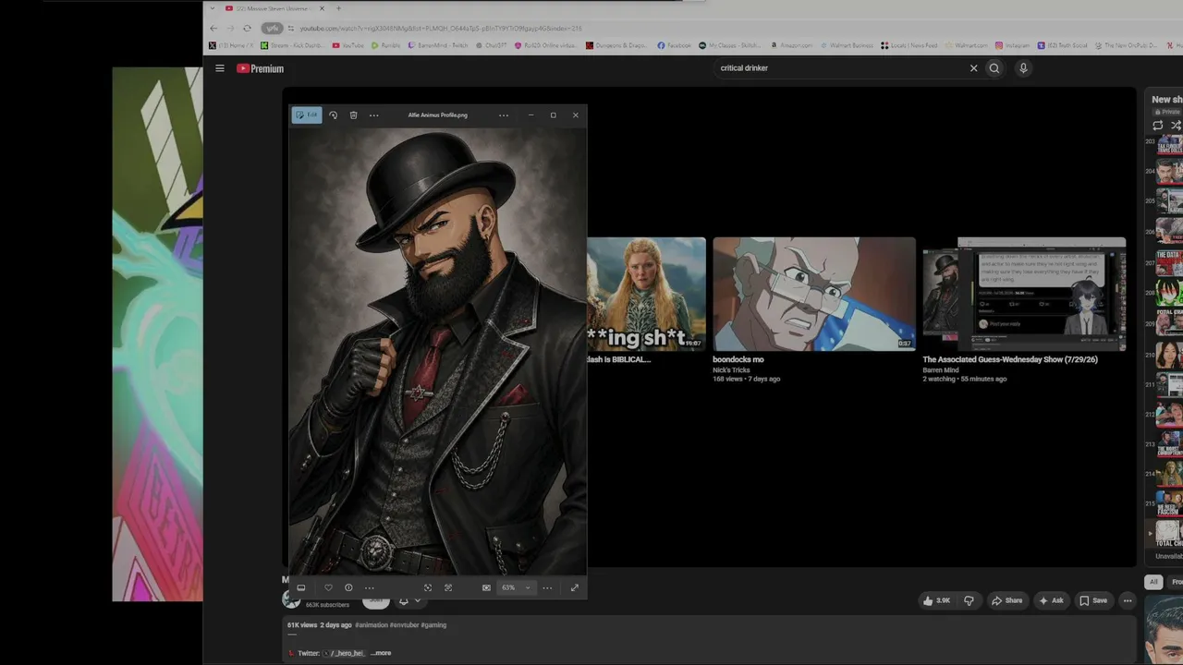The image size is (1183, 665).
Task: Click the browser address bar URL
Action: click(x=441, y=29)
